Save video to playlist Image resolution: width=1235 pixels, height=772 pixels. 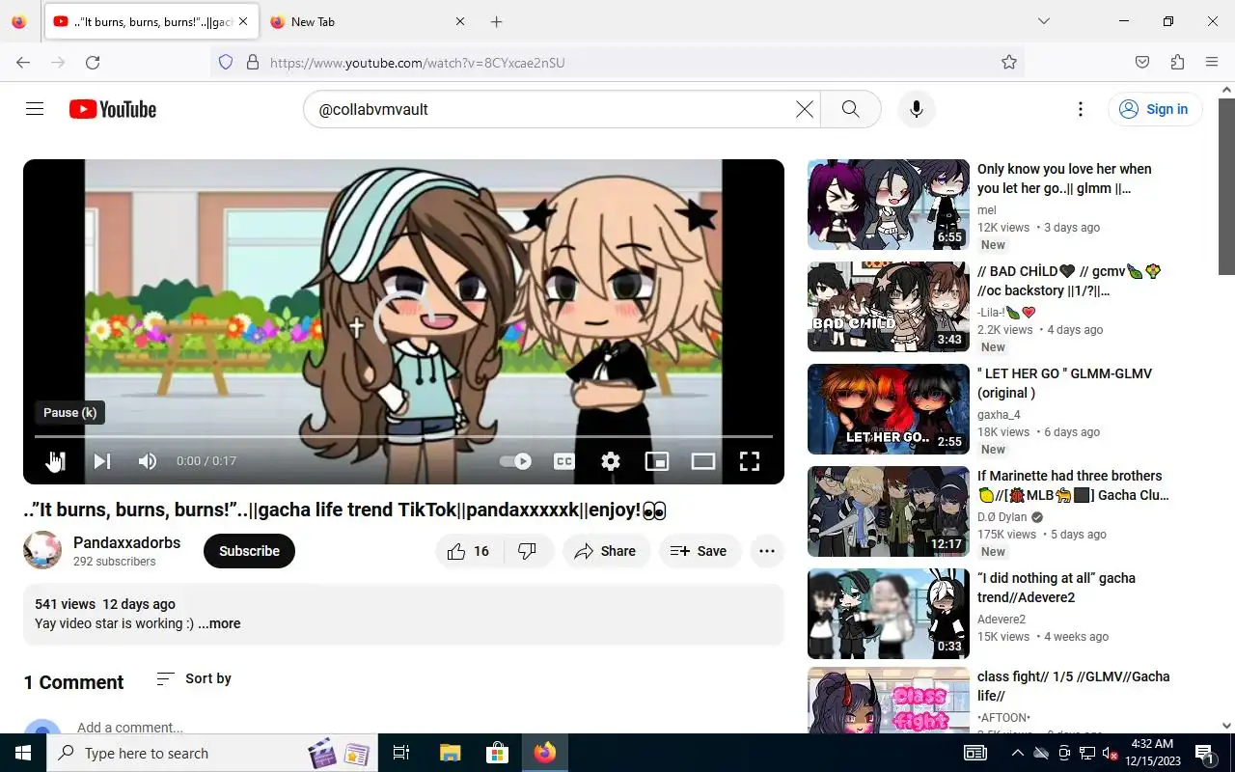click(700, 551)
